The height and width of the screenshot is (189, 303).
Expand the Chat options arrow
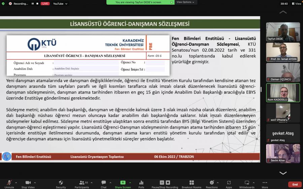110,183
